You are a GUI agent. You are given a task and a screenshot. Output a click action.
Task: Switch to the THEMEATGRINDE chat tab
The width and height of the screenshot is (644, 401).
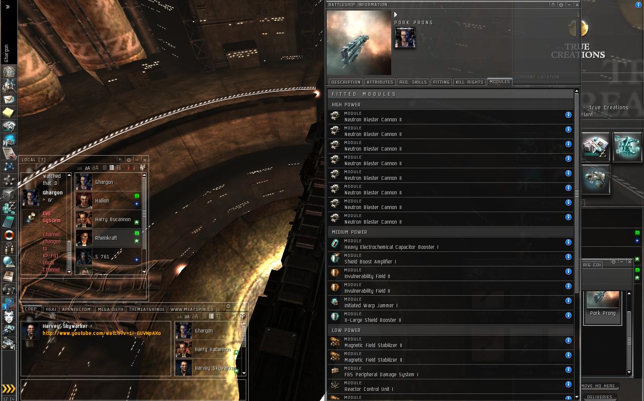coord(147,309)
